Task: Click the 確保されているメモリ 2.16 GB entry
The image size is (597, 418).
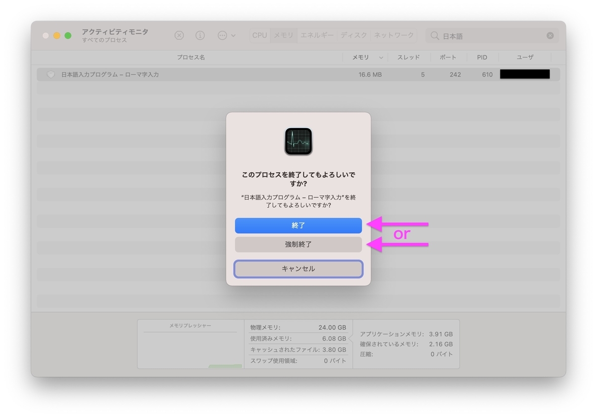Action: (406, 344)
